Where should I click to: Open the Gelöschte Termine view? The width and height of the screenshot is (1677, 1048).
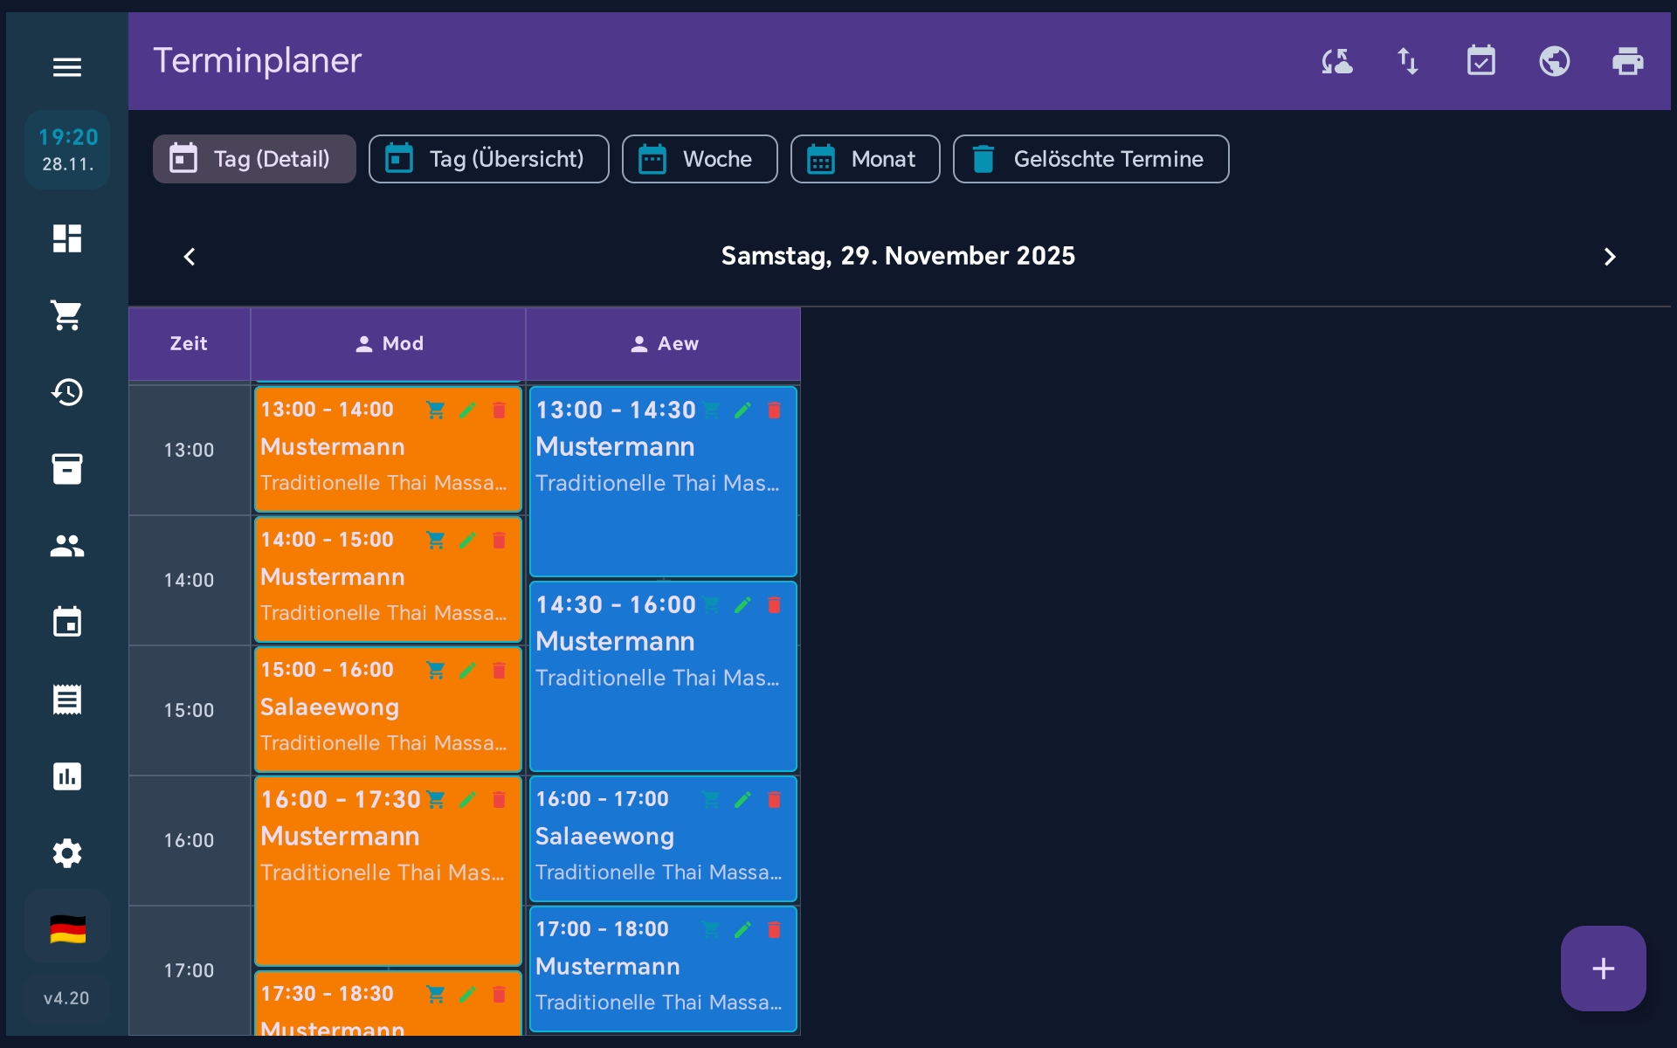click(1090, 159)
